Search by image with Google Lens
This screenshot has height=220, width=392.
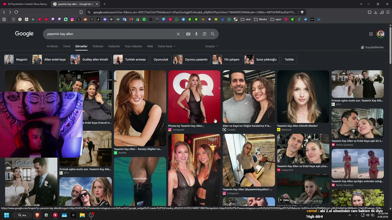(205, 34)
